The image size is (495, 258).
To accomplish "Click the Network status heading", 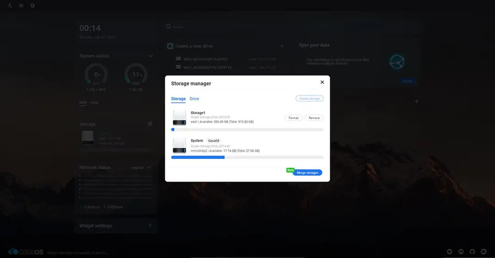I will click(95, 167).
